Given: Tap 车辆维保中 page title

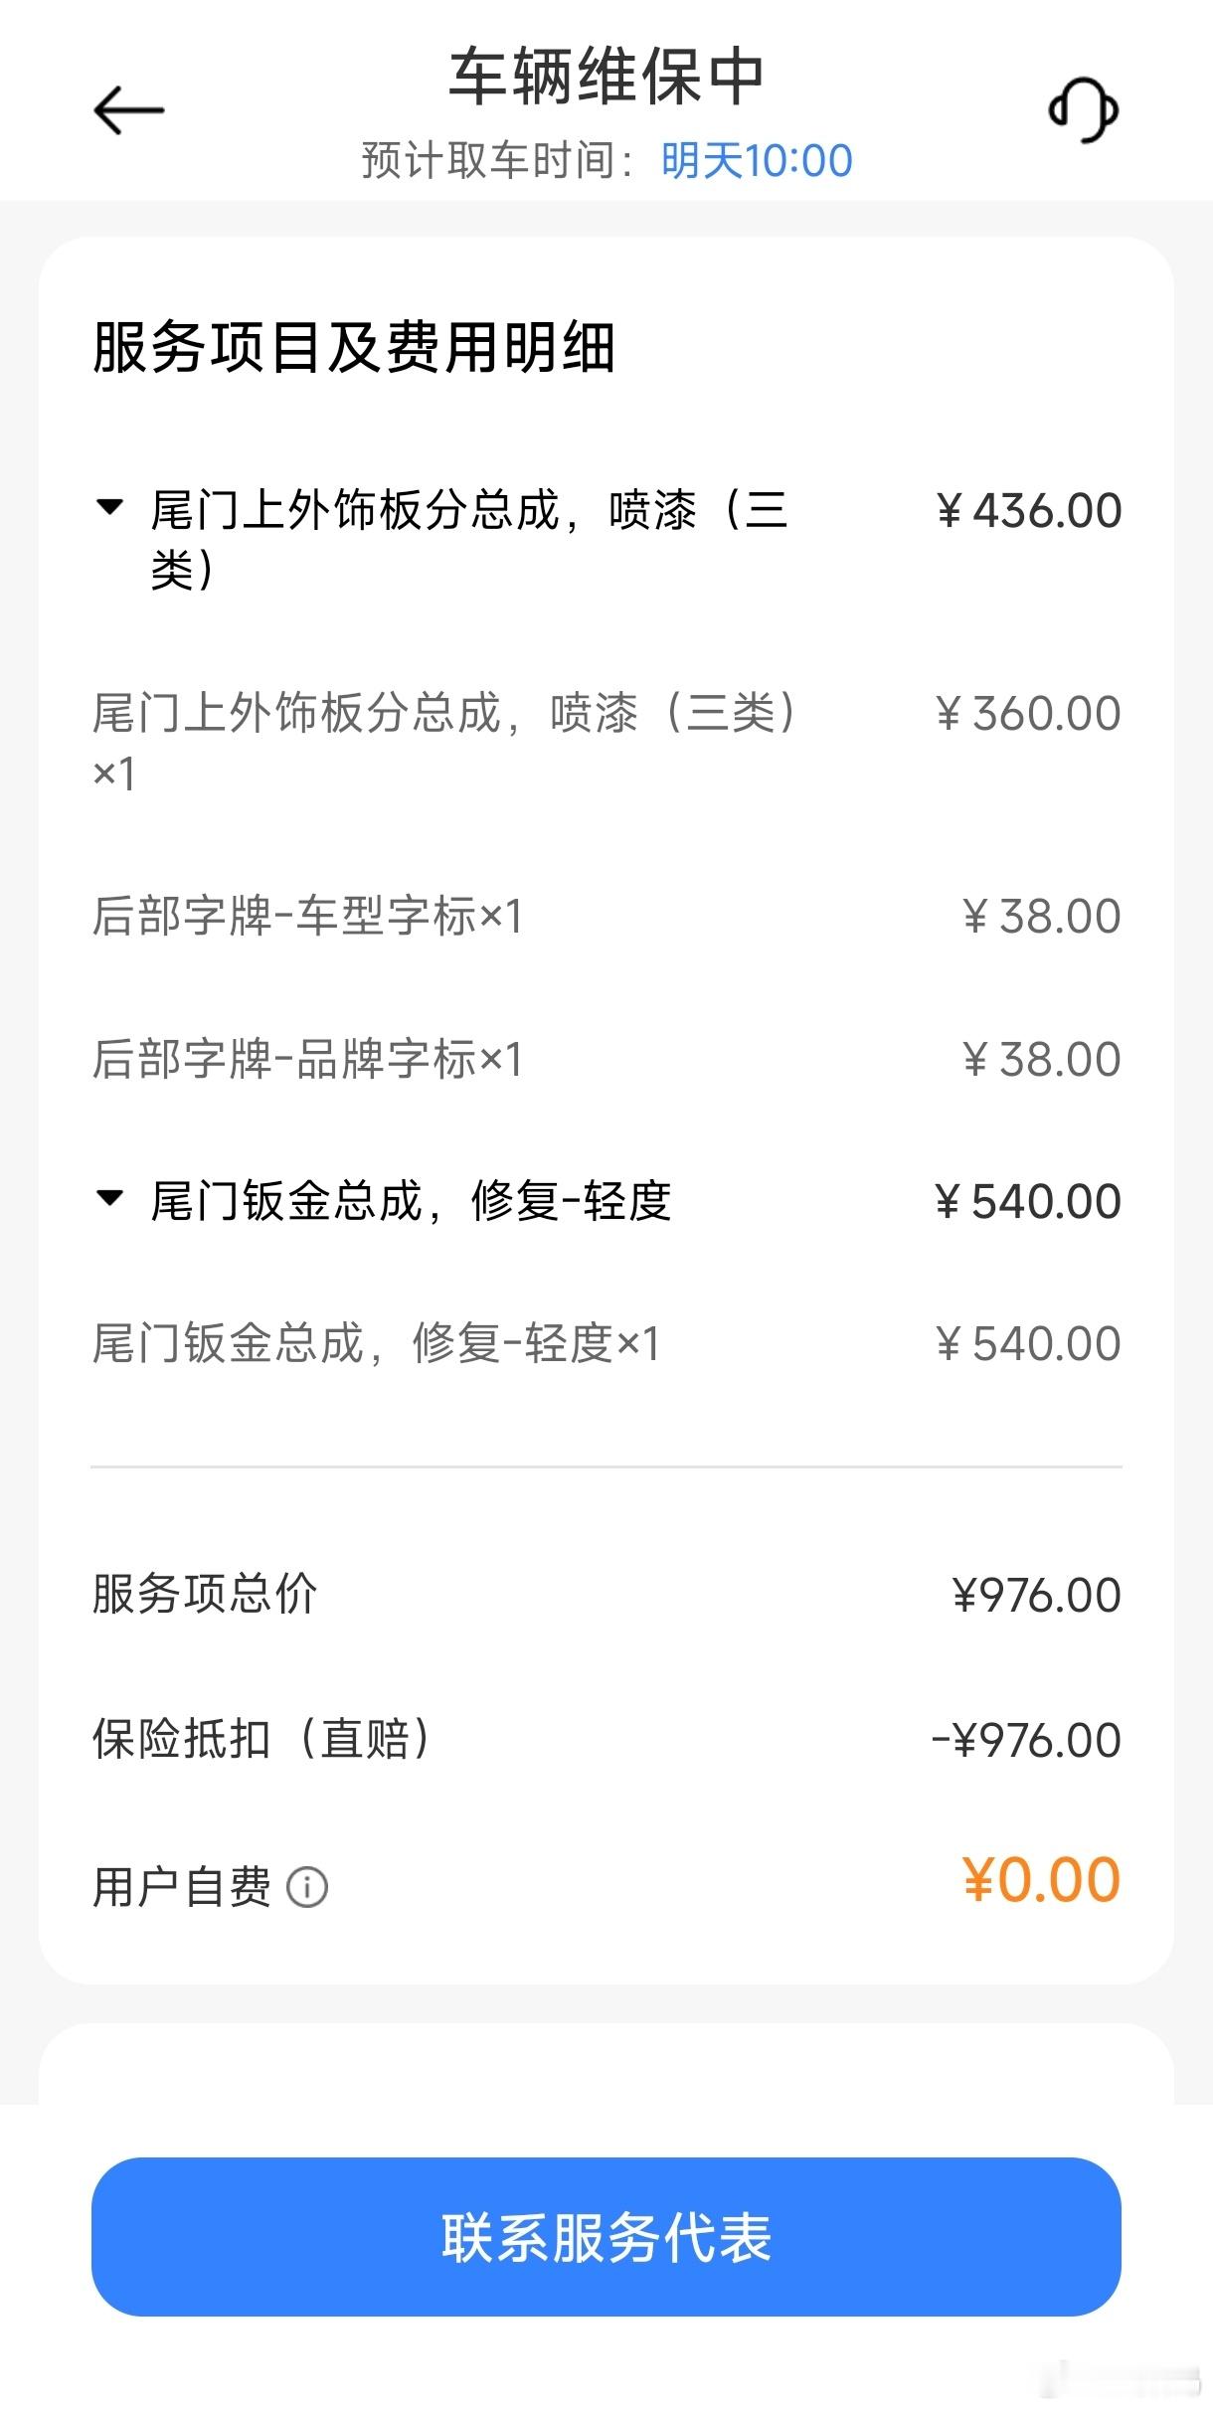Looking at the screenshot, I should click(606, 77).
